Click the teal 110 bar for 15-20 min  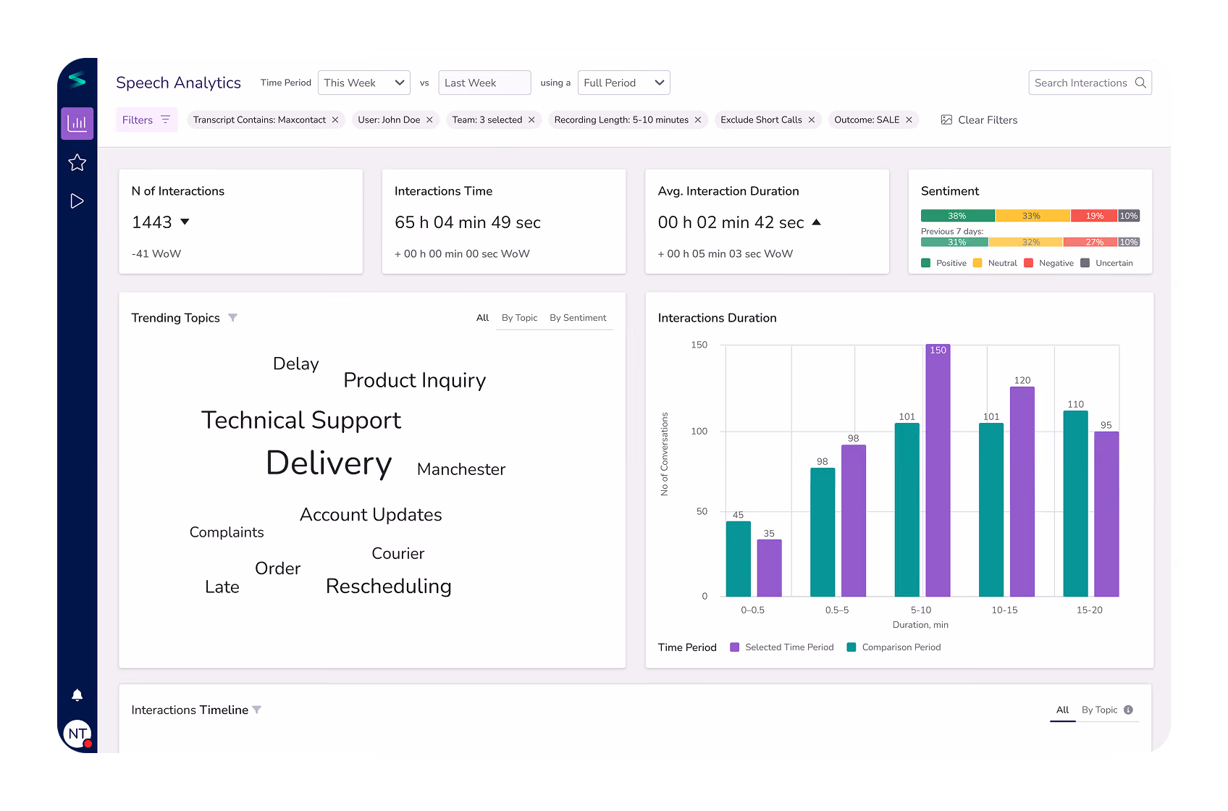[1075, 504]
